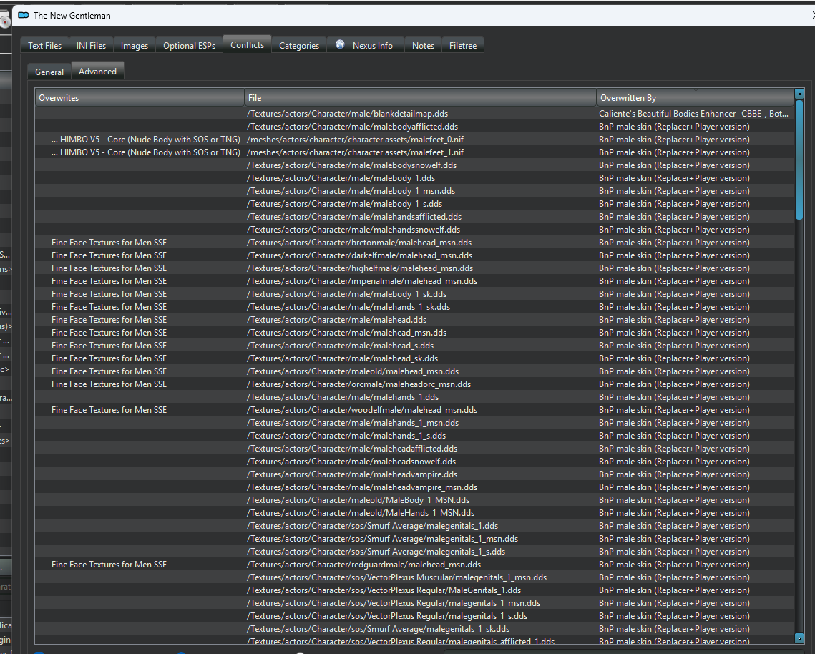The width and height of the screenshot is (815, 654).
Task: Switch to the General conflicts sub-tab
Action: [49, 72]
